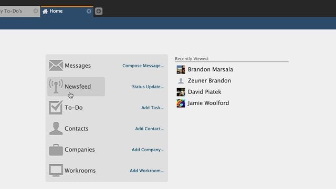The height and width of the screenshot is (189, 336).
Task: Select the Workrooms label
Action: tap(80, 171)
